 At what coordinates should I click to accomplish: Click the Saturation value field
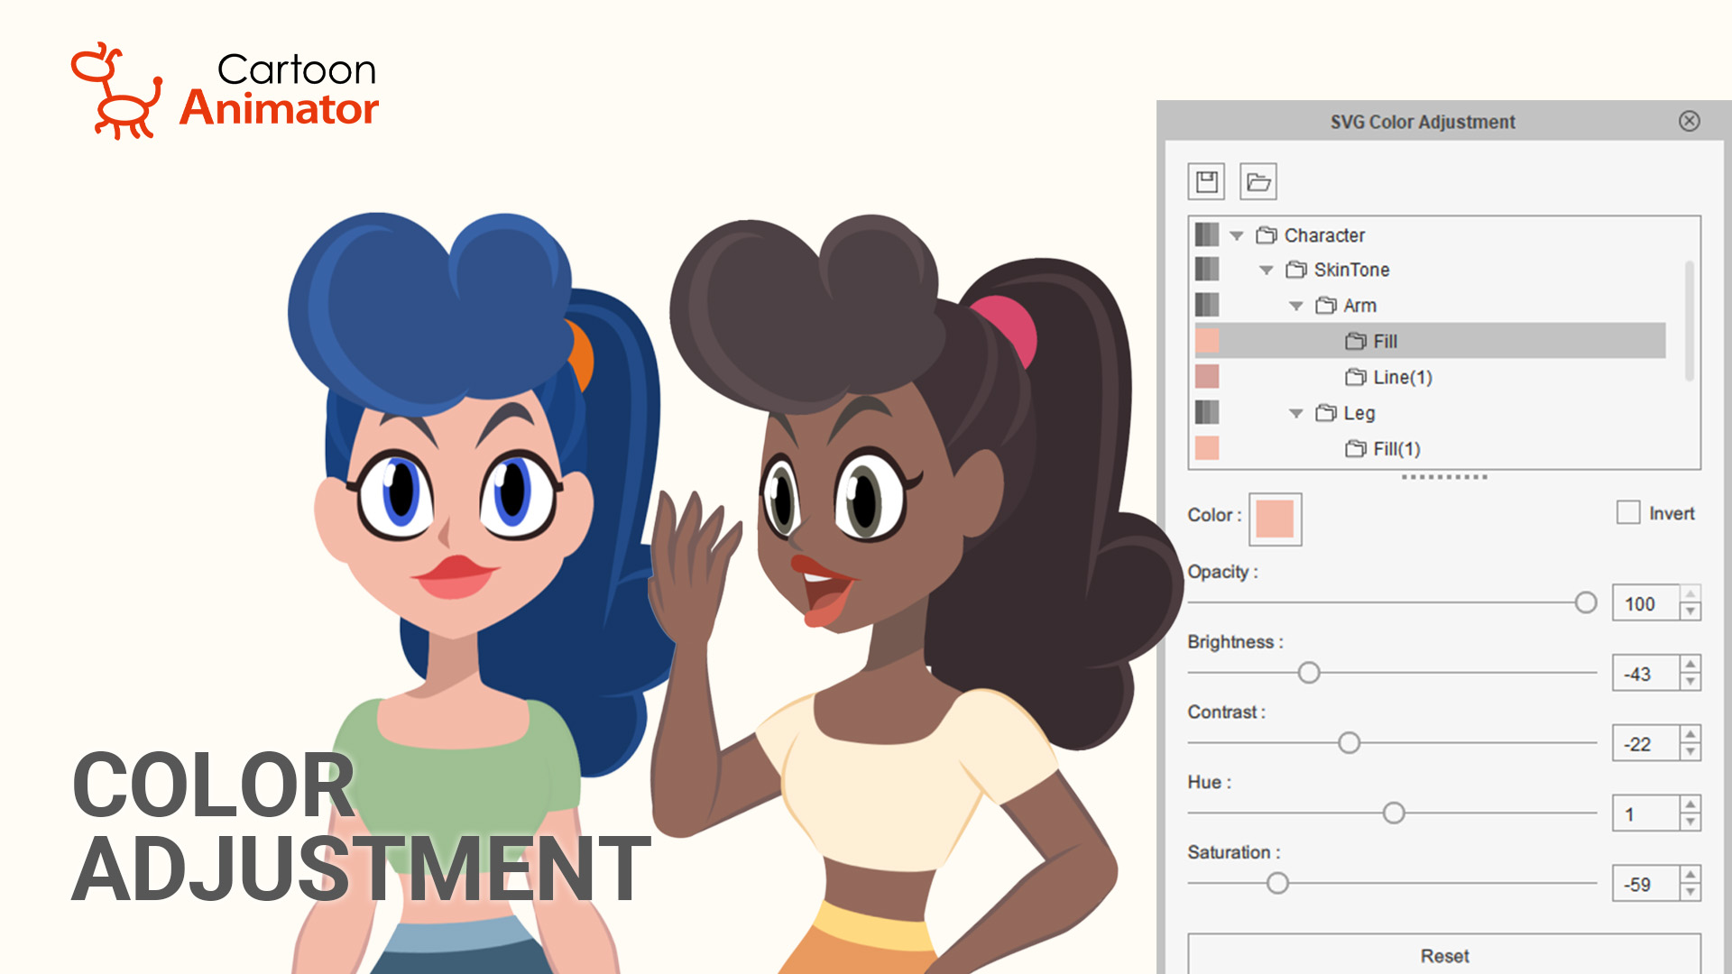(x=1645, y=885)
